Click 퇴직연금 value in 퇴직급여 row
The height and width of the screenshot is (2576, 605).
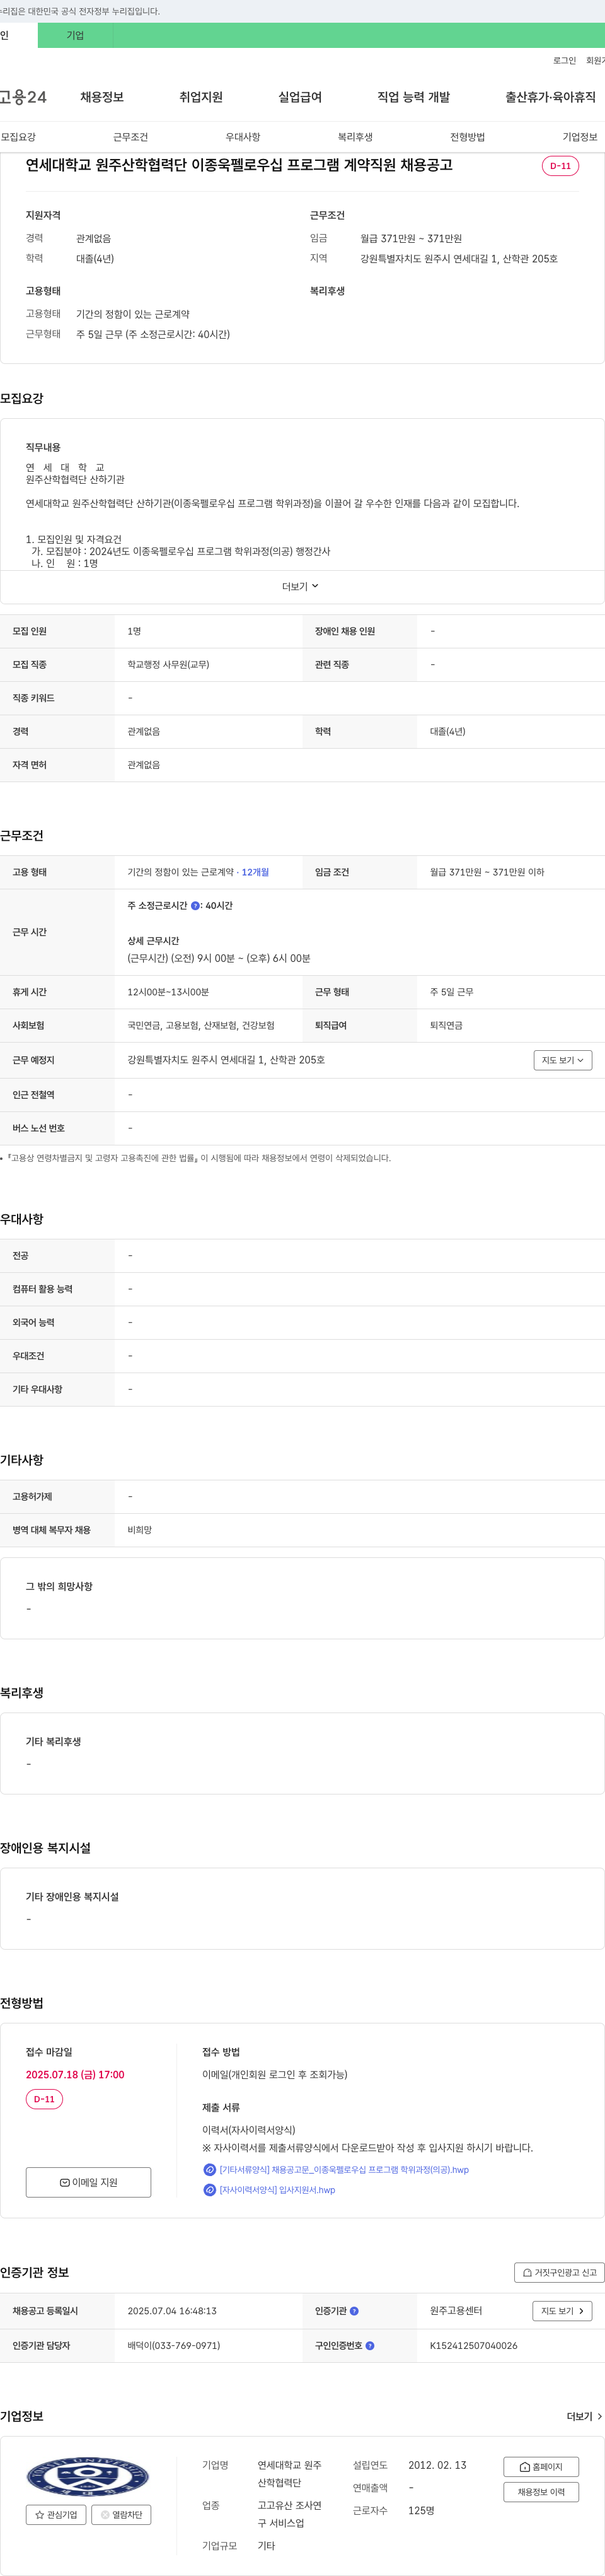446,1025
